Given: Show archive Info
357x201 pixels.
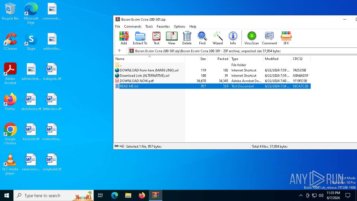Looking at the screenshot, I should point(233,38).
